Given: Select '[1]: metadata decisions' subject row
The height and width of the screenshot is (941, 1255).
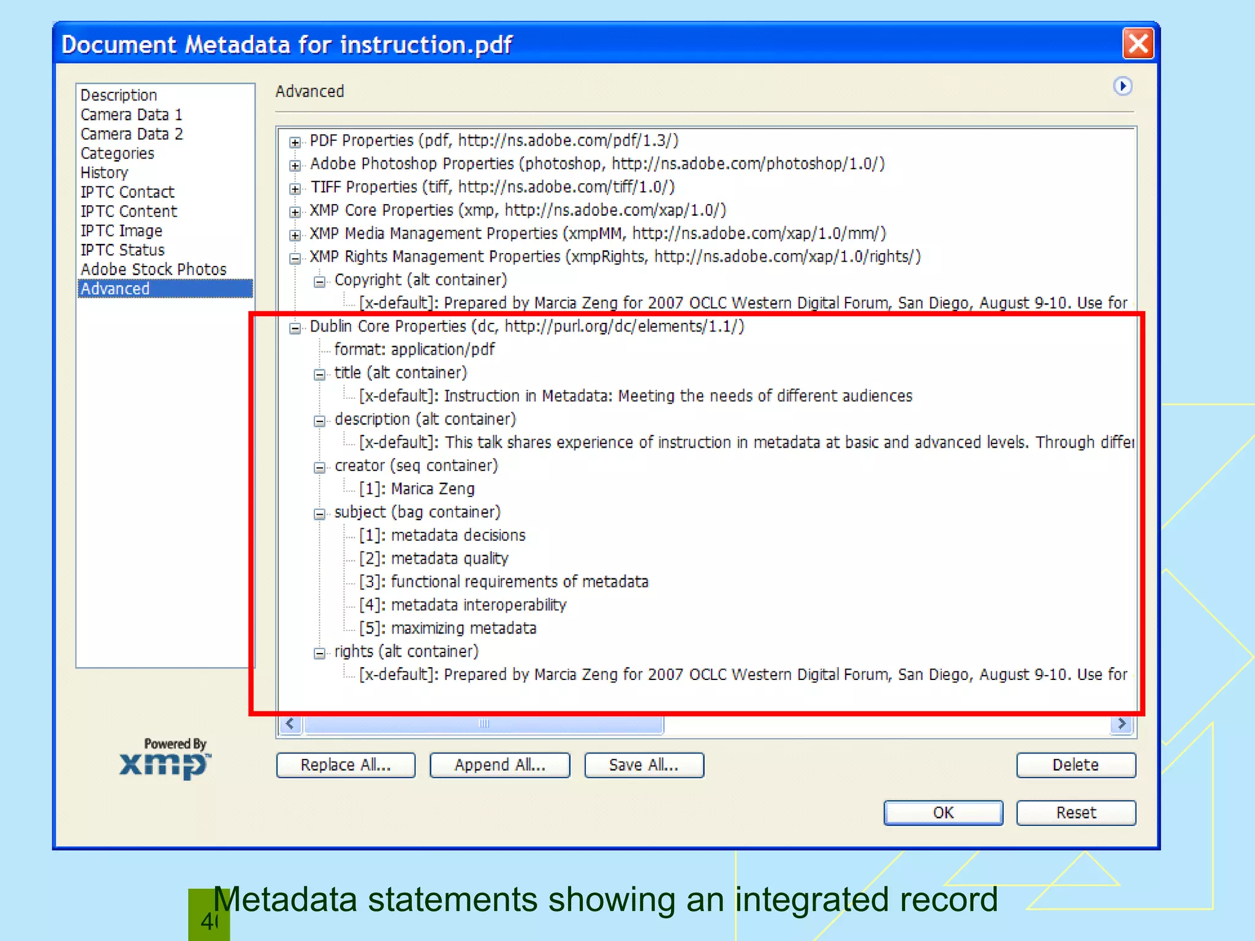Looking at the screenshot, I should click(x=442, y=535).
